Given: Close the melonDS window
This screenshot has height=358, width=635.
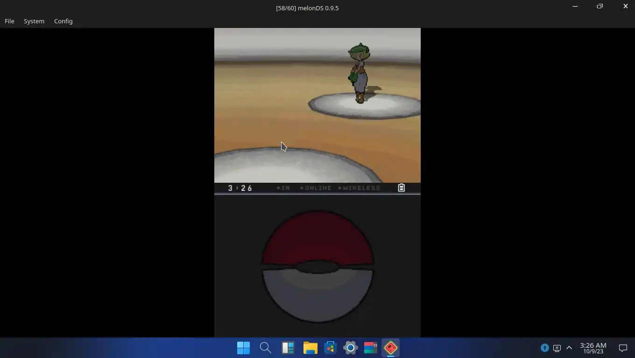Looking at the screenshot, I should [625, 7].
